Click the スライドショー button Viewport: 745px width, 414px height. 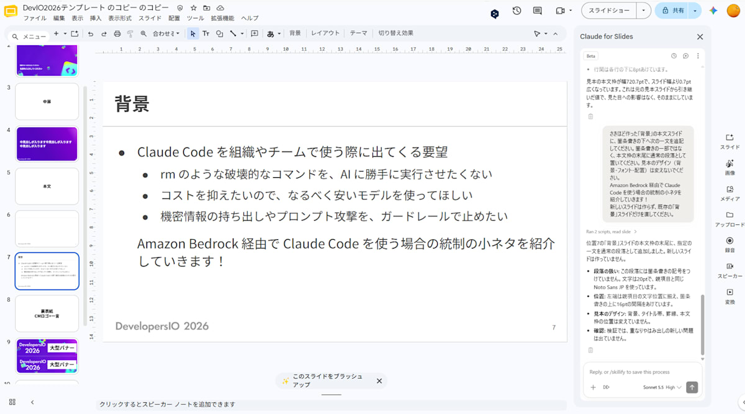(609, 11)
